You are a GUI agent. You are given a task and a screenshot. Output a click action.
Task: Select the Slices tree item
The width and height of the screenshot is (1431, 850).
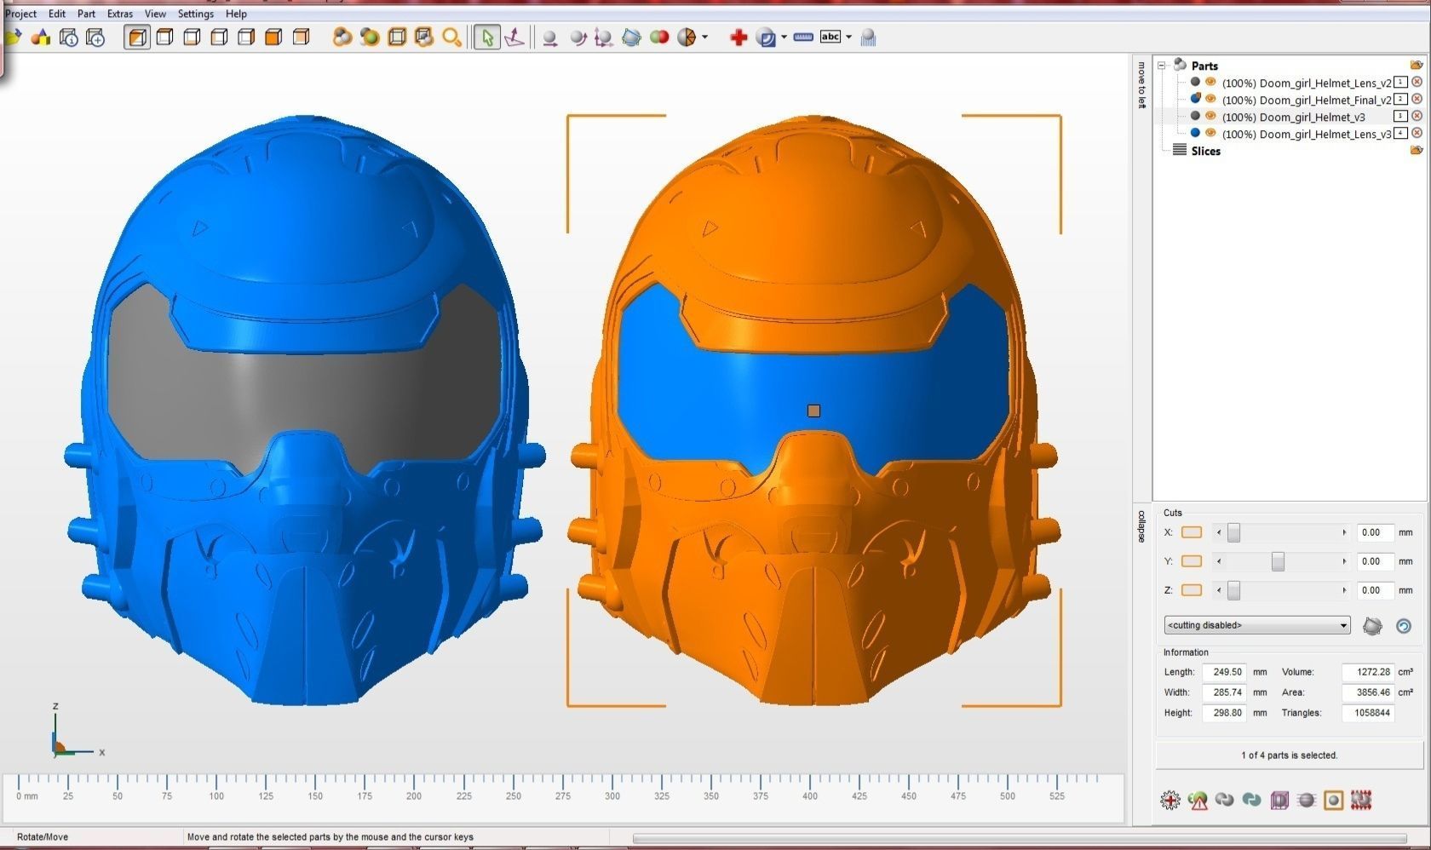[1205, 151]
